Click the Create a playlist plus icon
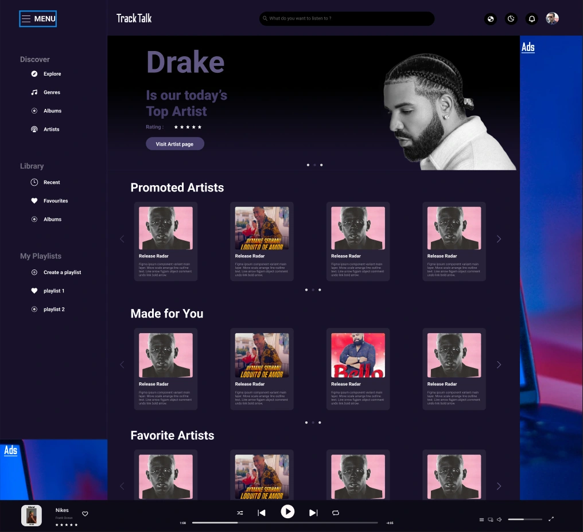Screen dimensions: 583x532 (x=34, y=272)
